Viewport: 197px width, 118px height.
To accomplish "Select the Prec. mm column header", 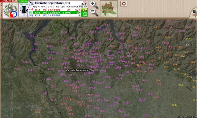I will point(83,7).
